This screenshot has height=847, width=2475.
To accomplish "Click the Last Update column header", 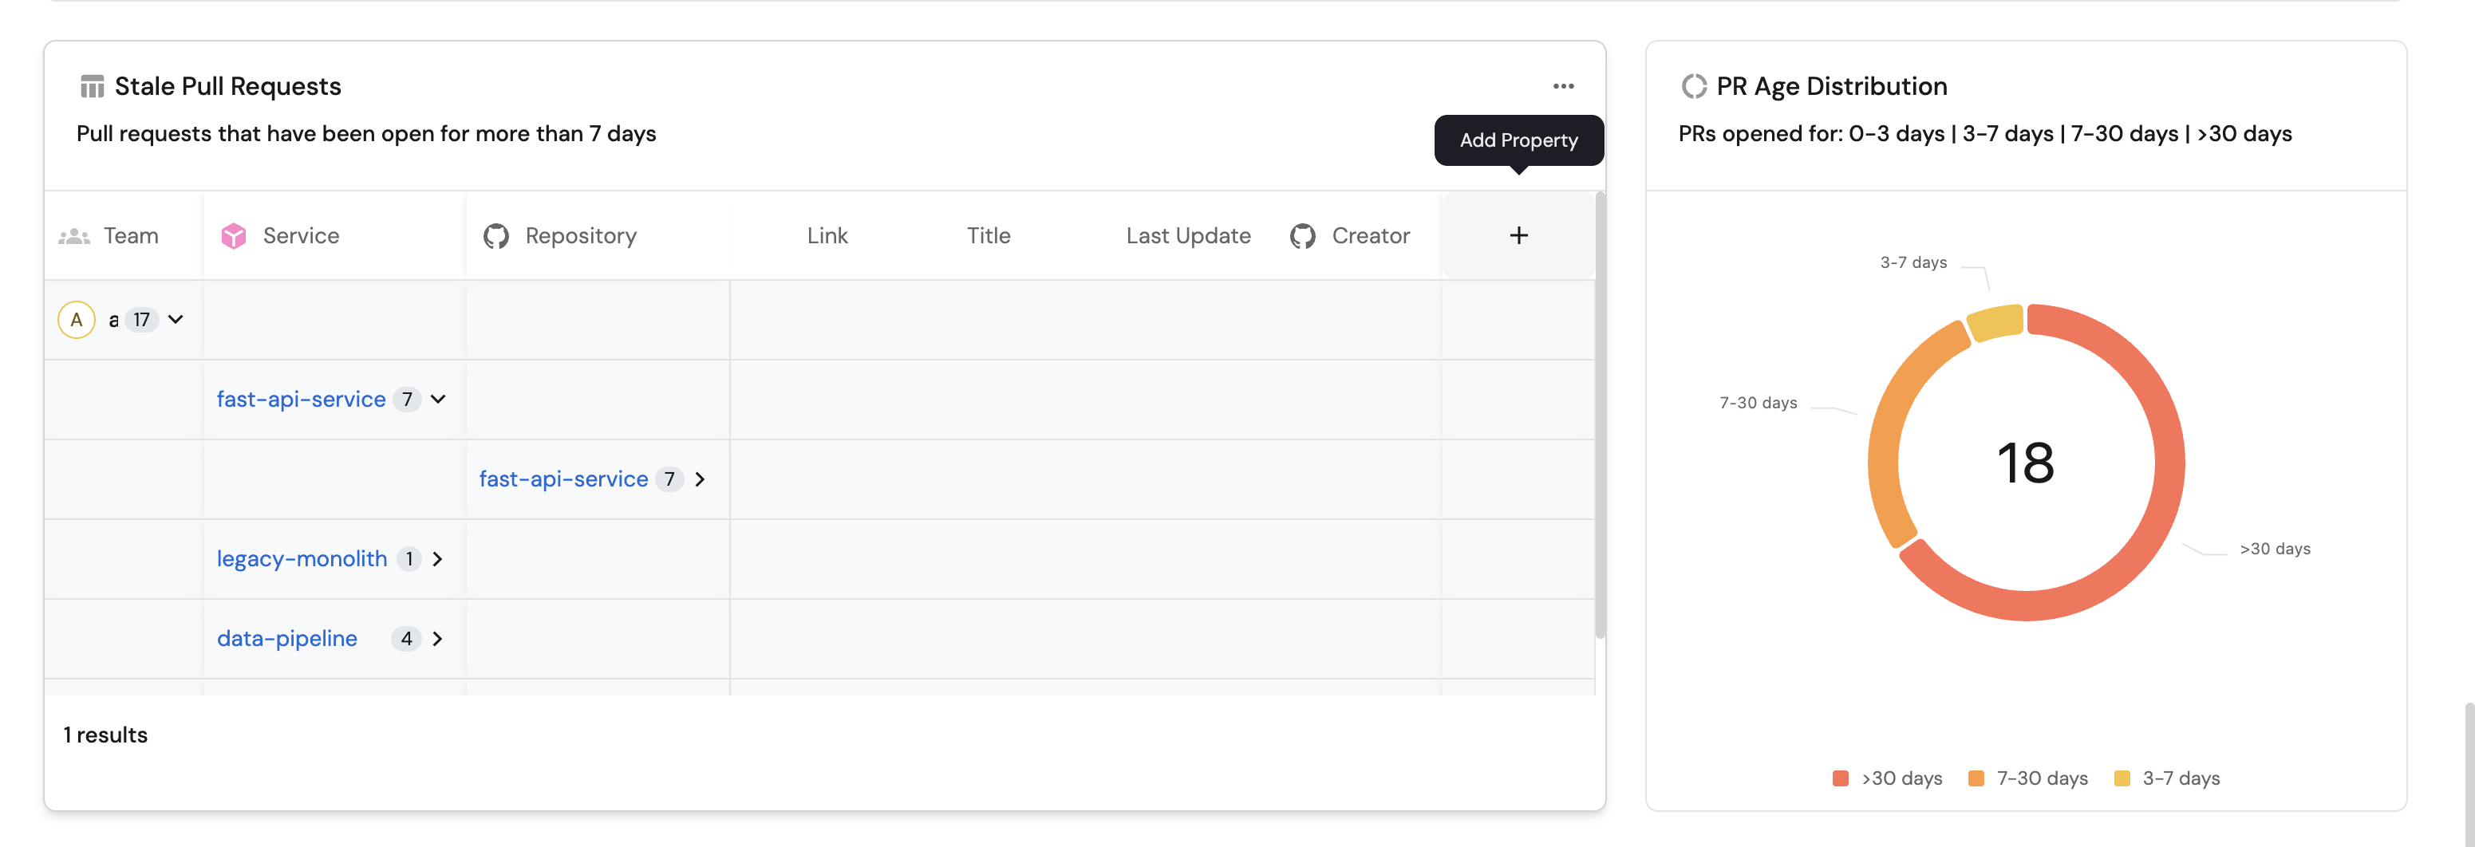I will click(x=1187, y=235).
